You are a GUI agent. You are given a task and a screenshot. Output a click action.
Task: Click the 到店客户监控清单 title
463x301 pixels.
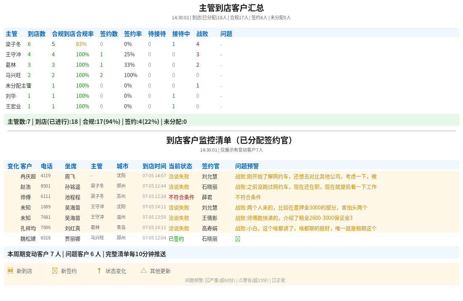pyautogui.click(x=231, y=140)
